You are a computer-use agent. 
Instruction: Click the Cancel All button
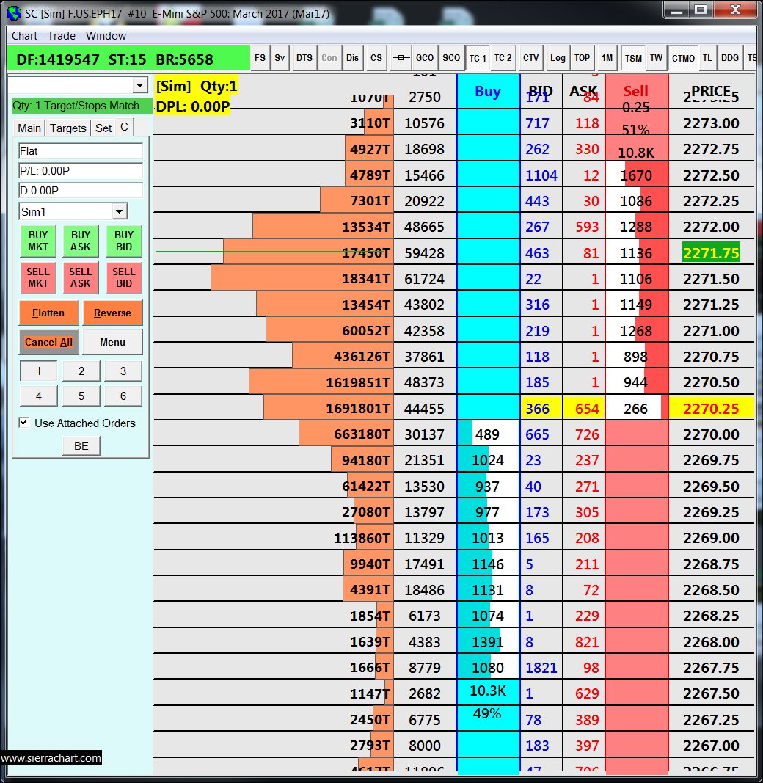[x=48, y=342]
